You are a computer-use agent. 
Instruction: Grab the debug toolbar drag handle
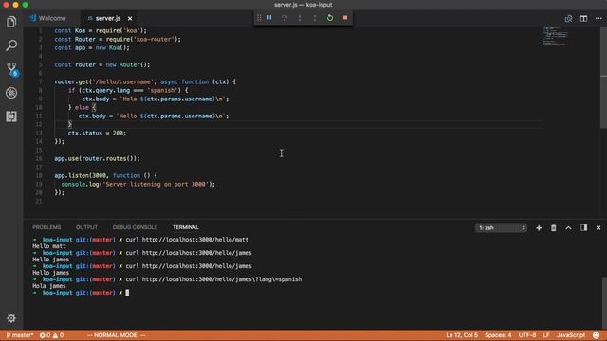[x=259, y=18]
